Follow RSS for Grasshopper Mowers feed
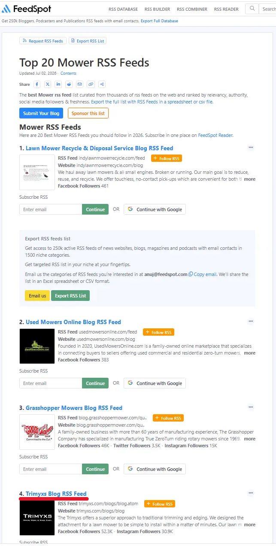 click(x=169, y=418)
